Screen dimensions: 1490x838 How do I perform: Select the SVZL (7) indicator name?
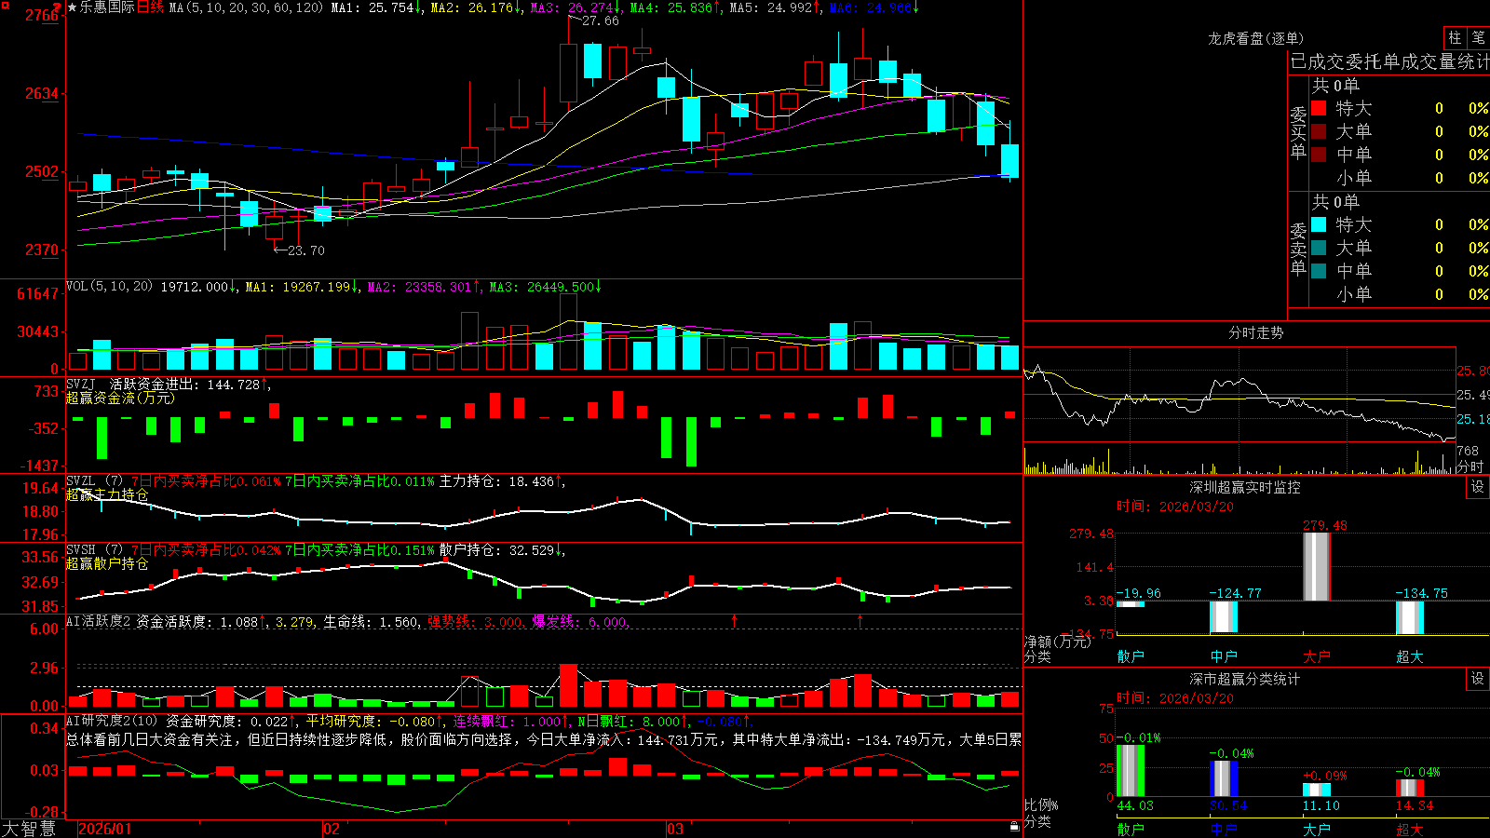pyautogui.click(x=94, y=481)
